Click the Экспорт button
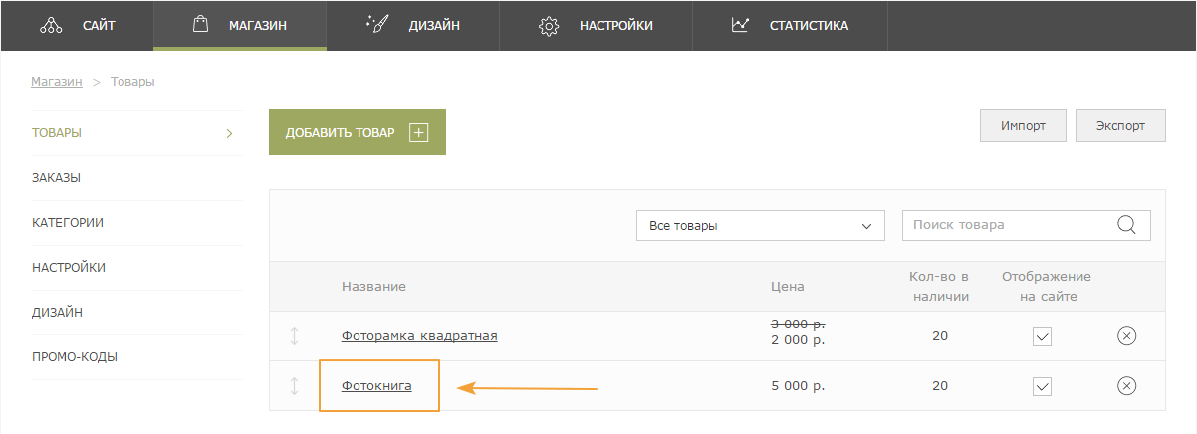Viewport: 1197px width, 434px height. tap(1121, 126)
